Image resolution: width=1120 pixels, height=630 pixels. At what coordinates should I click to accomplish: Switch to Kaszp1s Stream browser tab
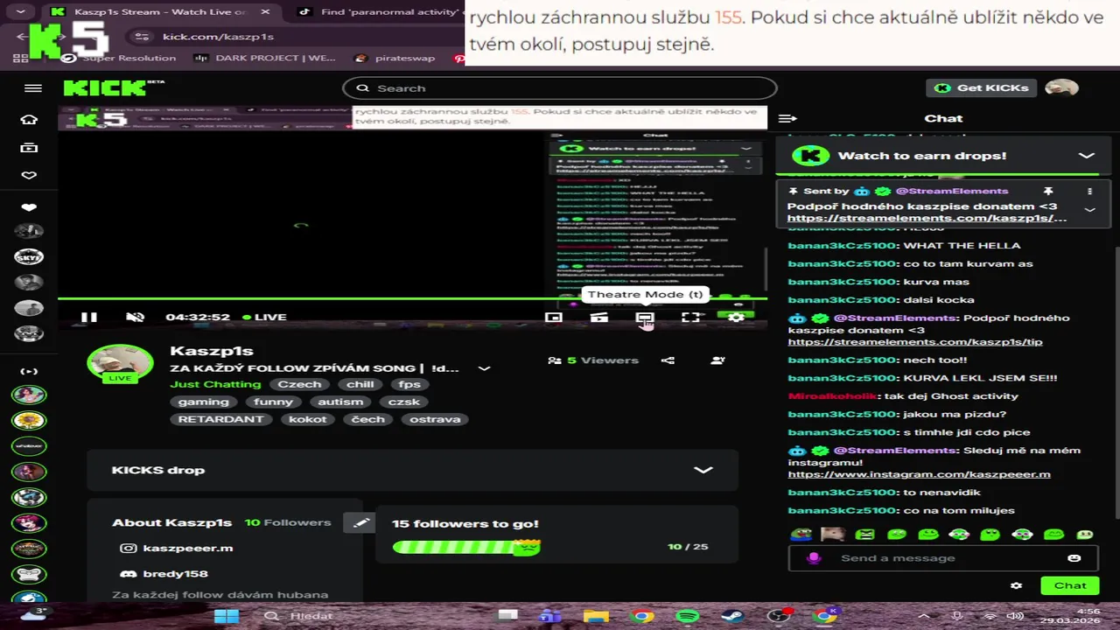tap(159, 12)
